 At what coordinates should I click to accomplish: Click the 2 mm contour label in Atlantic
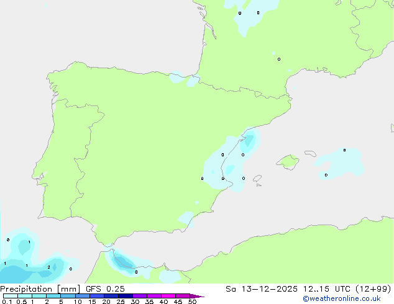(48, 267)
